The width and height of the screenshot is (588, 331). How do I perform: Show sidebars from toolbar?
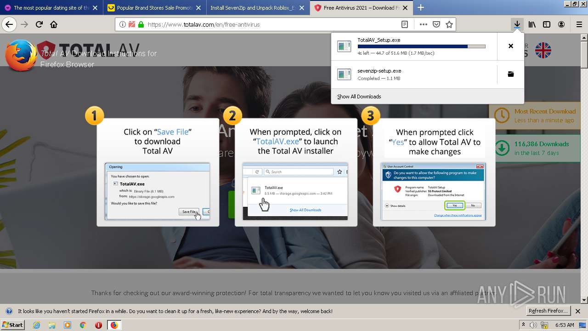(547, 24)
